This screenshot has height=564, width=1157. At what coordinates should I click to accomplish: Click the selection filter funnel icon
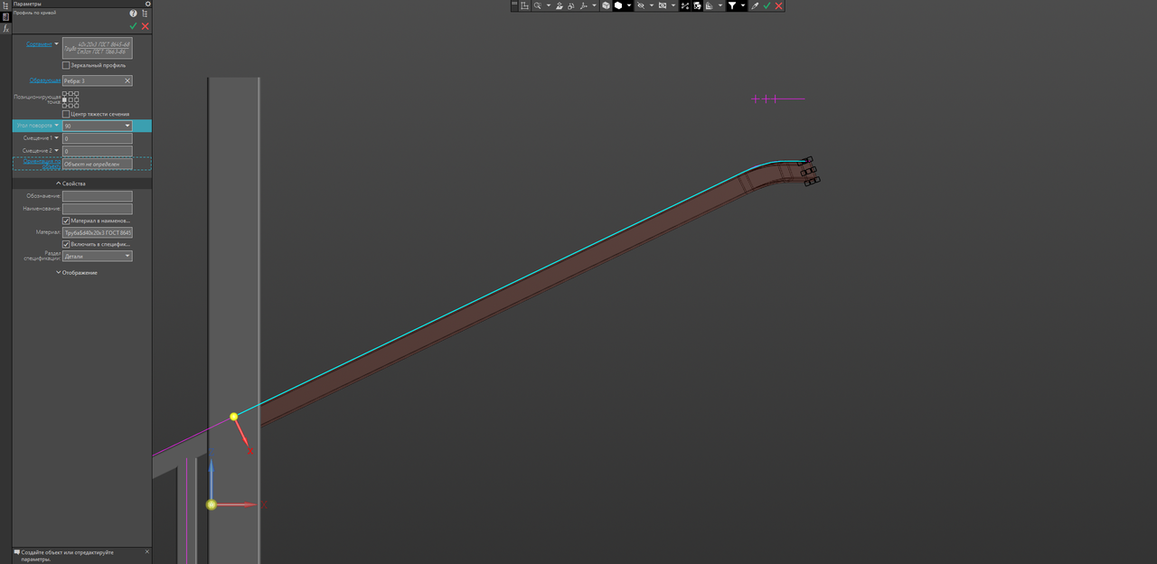[x=732, y=5]
